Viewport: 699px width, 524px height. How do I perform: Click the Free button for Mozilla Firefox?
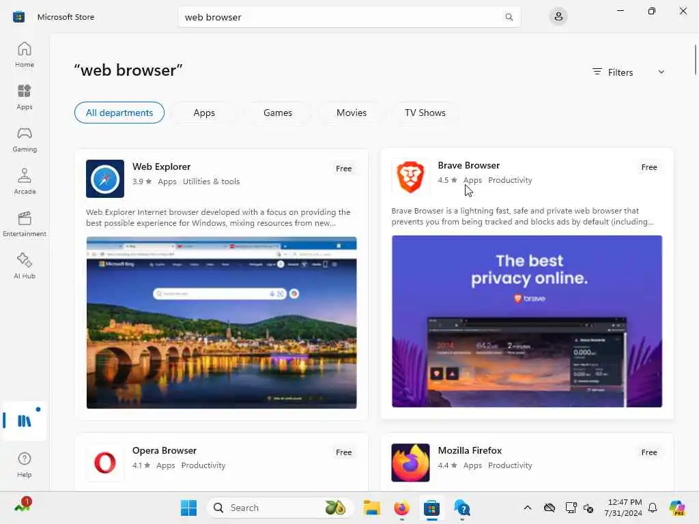click(649, 452)
